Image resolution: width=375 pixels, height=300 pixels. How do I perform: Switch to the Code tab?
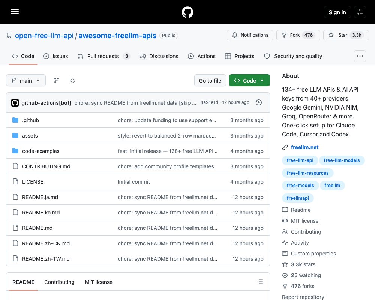pos(23,56)
